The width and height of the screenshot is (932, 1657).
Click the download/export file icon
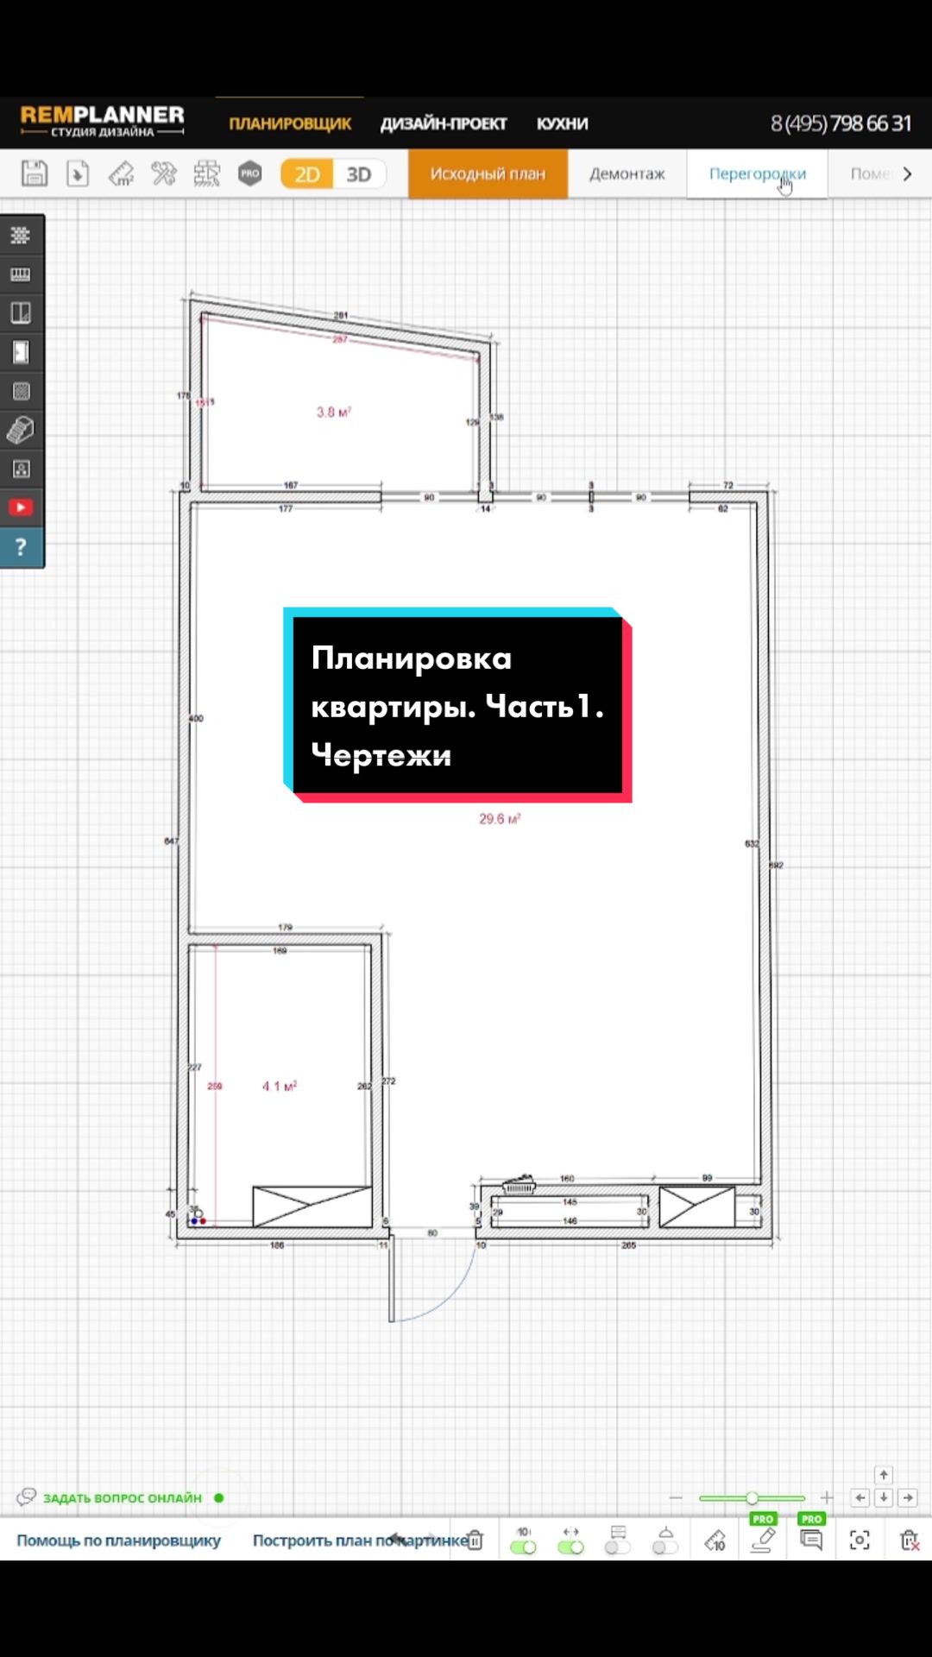pyautogui.click(x=78, y=173)
